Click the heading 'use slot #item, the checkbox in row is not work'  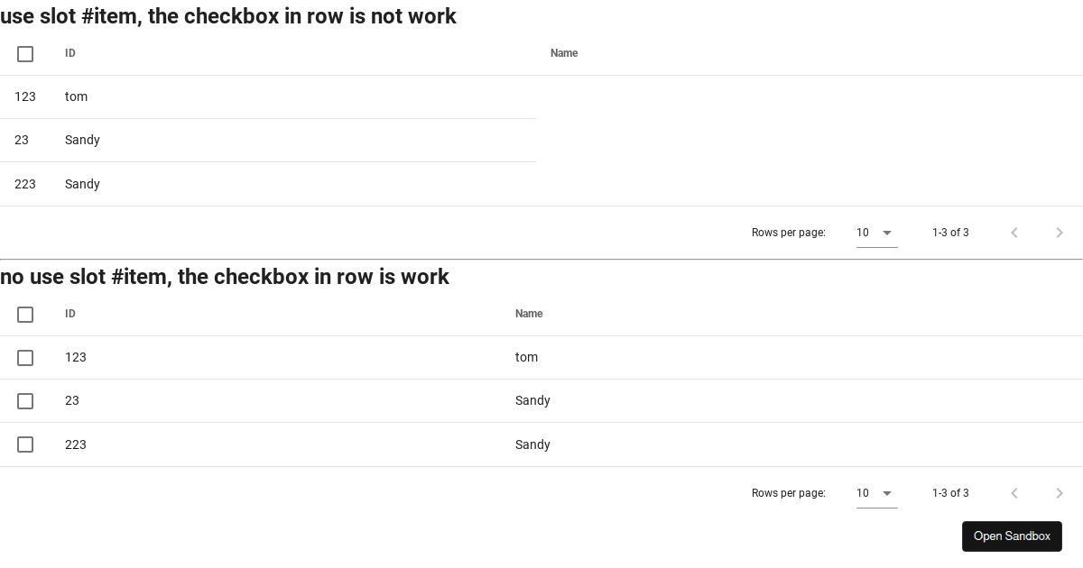coord(228,16)
